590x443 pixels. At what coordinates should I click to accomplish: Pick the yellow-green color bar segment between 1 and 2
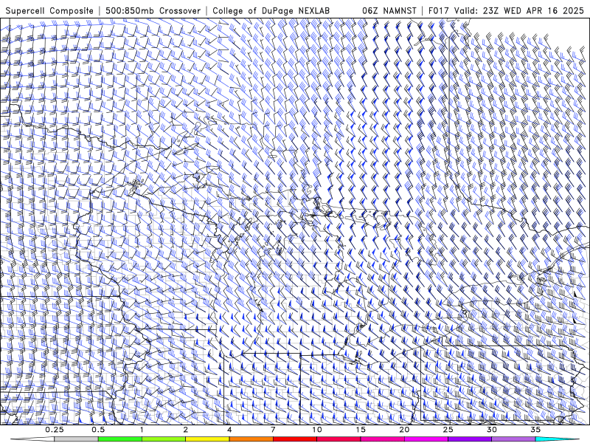coord(164,439)
